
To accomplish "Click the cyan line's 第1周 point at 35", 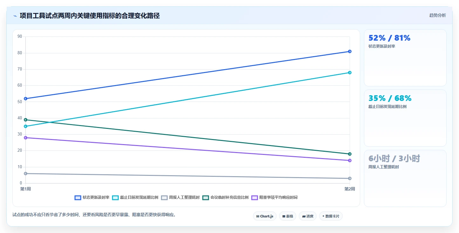I will coord(25,126).
